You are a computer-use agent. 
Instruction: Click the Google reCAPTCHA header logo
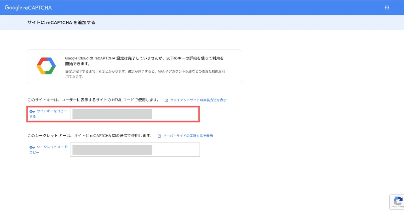[28, 7]
